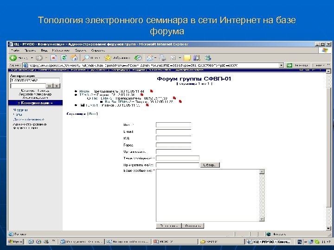Click the Тема сообщения input field

pyautogui.click(x=178, y=158)
